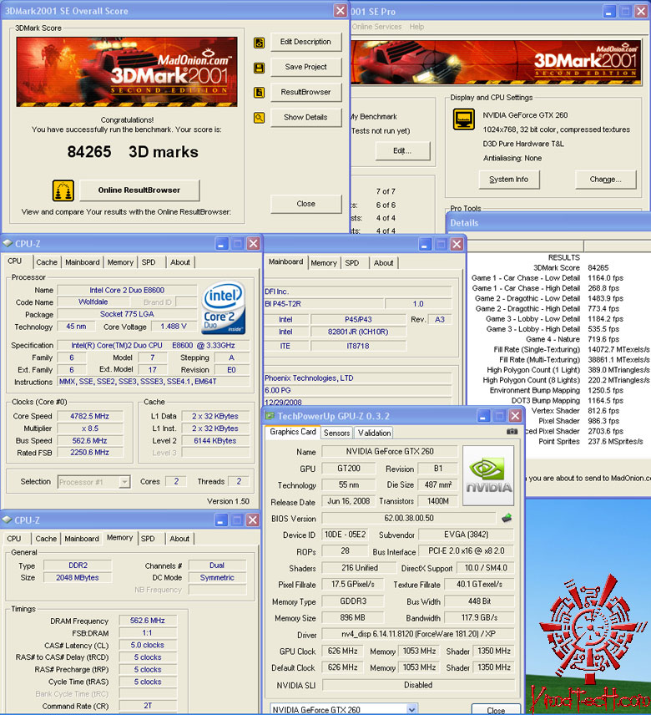Open the Processor #1 selection dropdown

pyautogui.click(x=124, y=482)
